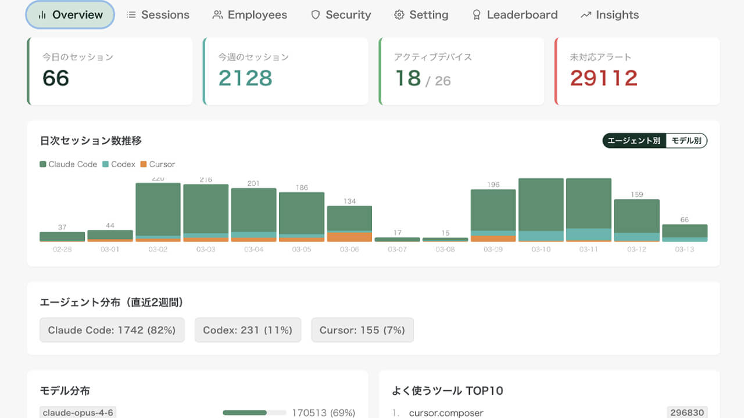Switch the chart to モデル別 view

[687, 140]
